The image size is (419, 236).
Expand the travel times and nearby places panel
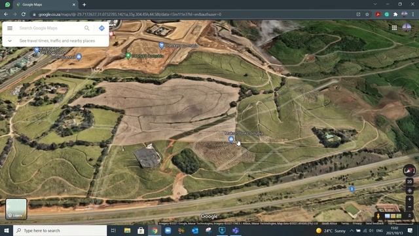point(10,41)
